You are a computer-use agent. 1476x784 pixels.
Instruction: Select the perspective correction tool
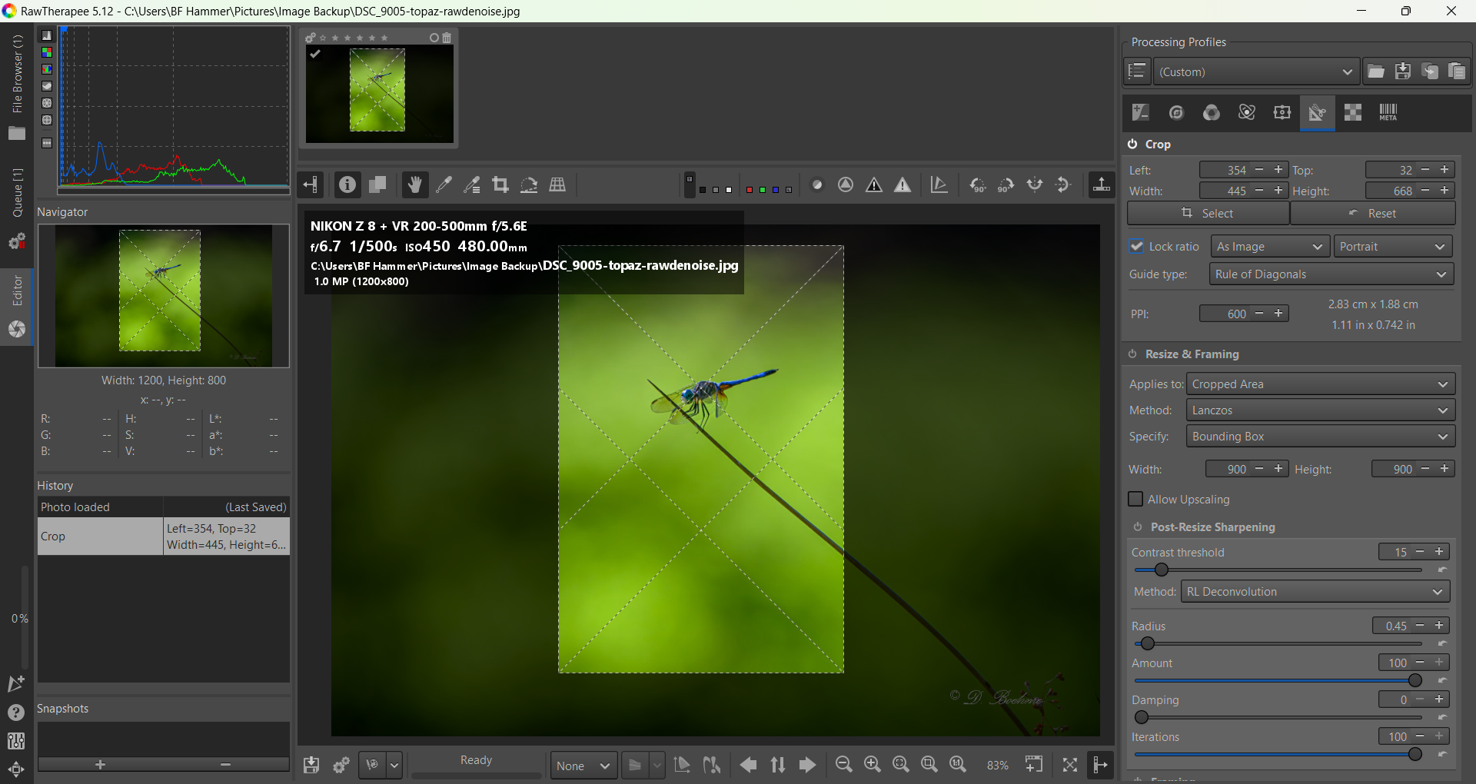coord(557,184)
